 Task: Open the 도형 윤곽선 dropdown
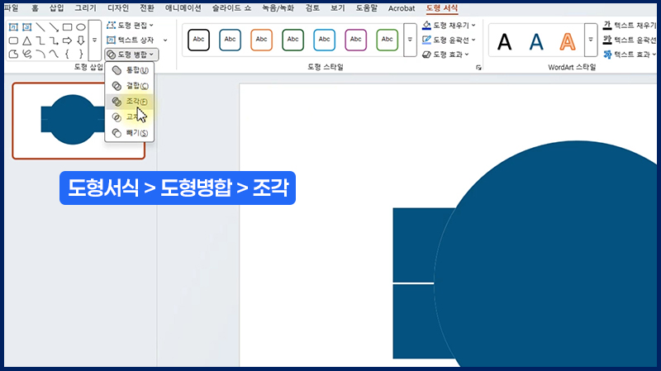tap(449, 40)
